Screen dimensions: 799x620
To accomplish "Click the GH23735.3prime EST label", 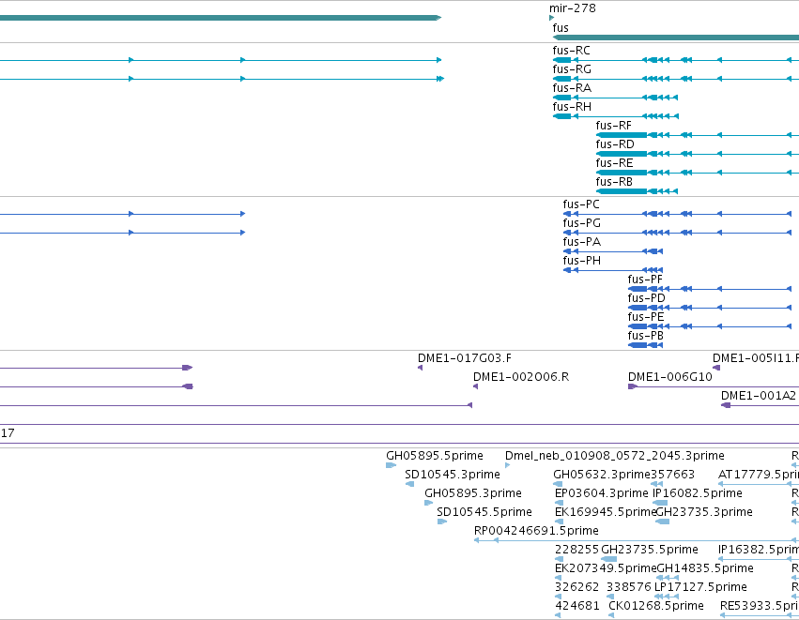I will point(704,512).
